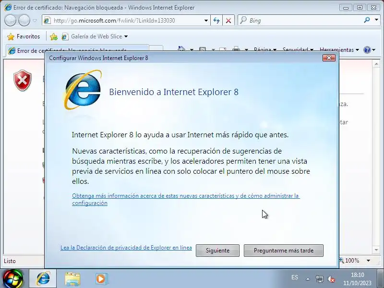Add page to the favorites bar
Screen dimensions: 384x288
click(x=54, y=36)
